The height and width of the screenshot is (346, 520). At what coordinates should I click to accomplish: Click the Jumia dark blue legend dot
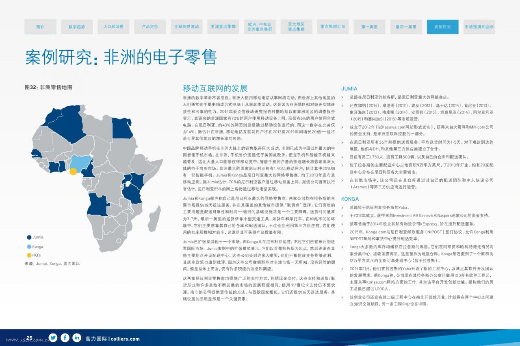[x=29, y=237]
